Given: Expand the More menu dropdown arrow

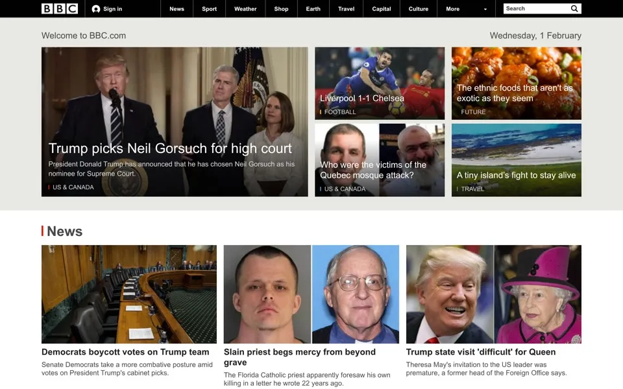Looking at the screenshot, I should click(x=485, y=9).
